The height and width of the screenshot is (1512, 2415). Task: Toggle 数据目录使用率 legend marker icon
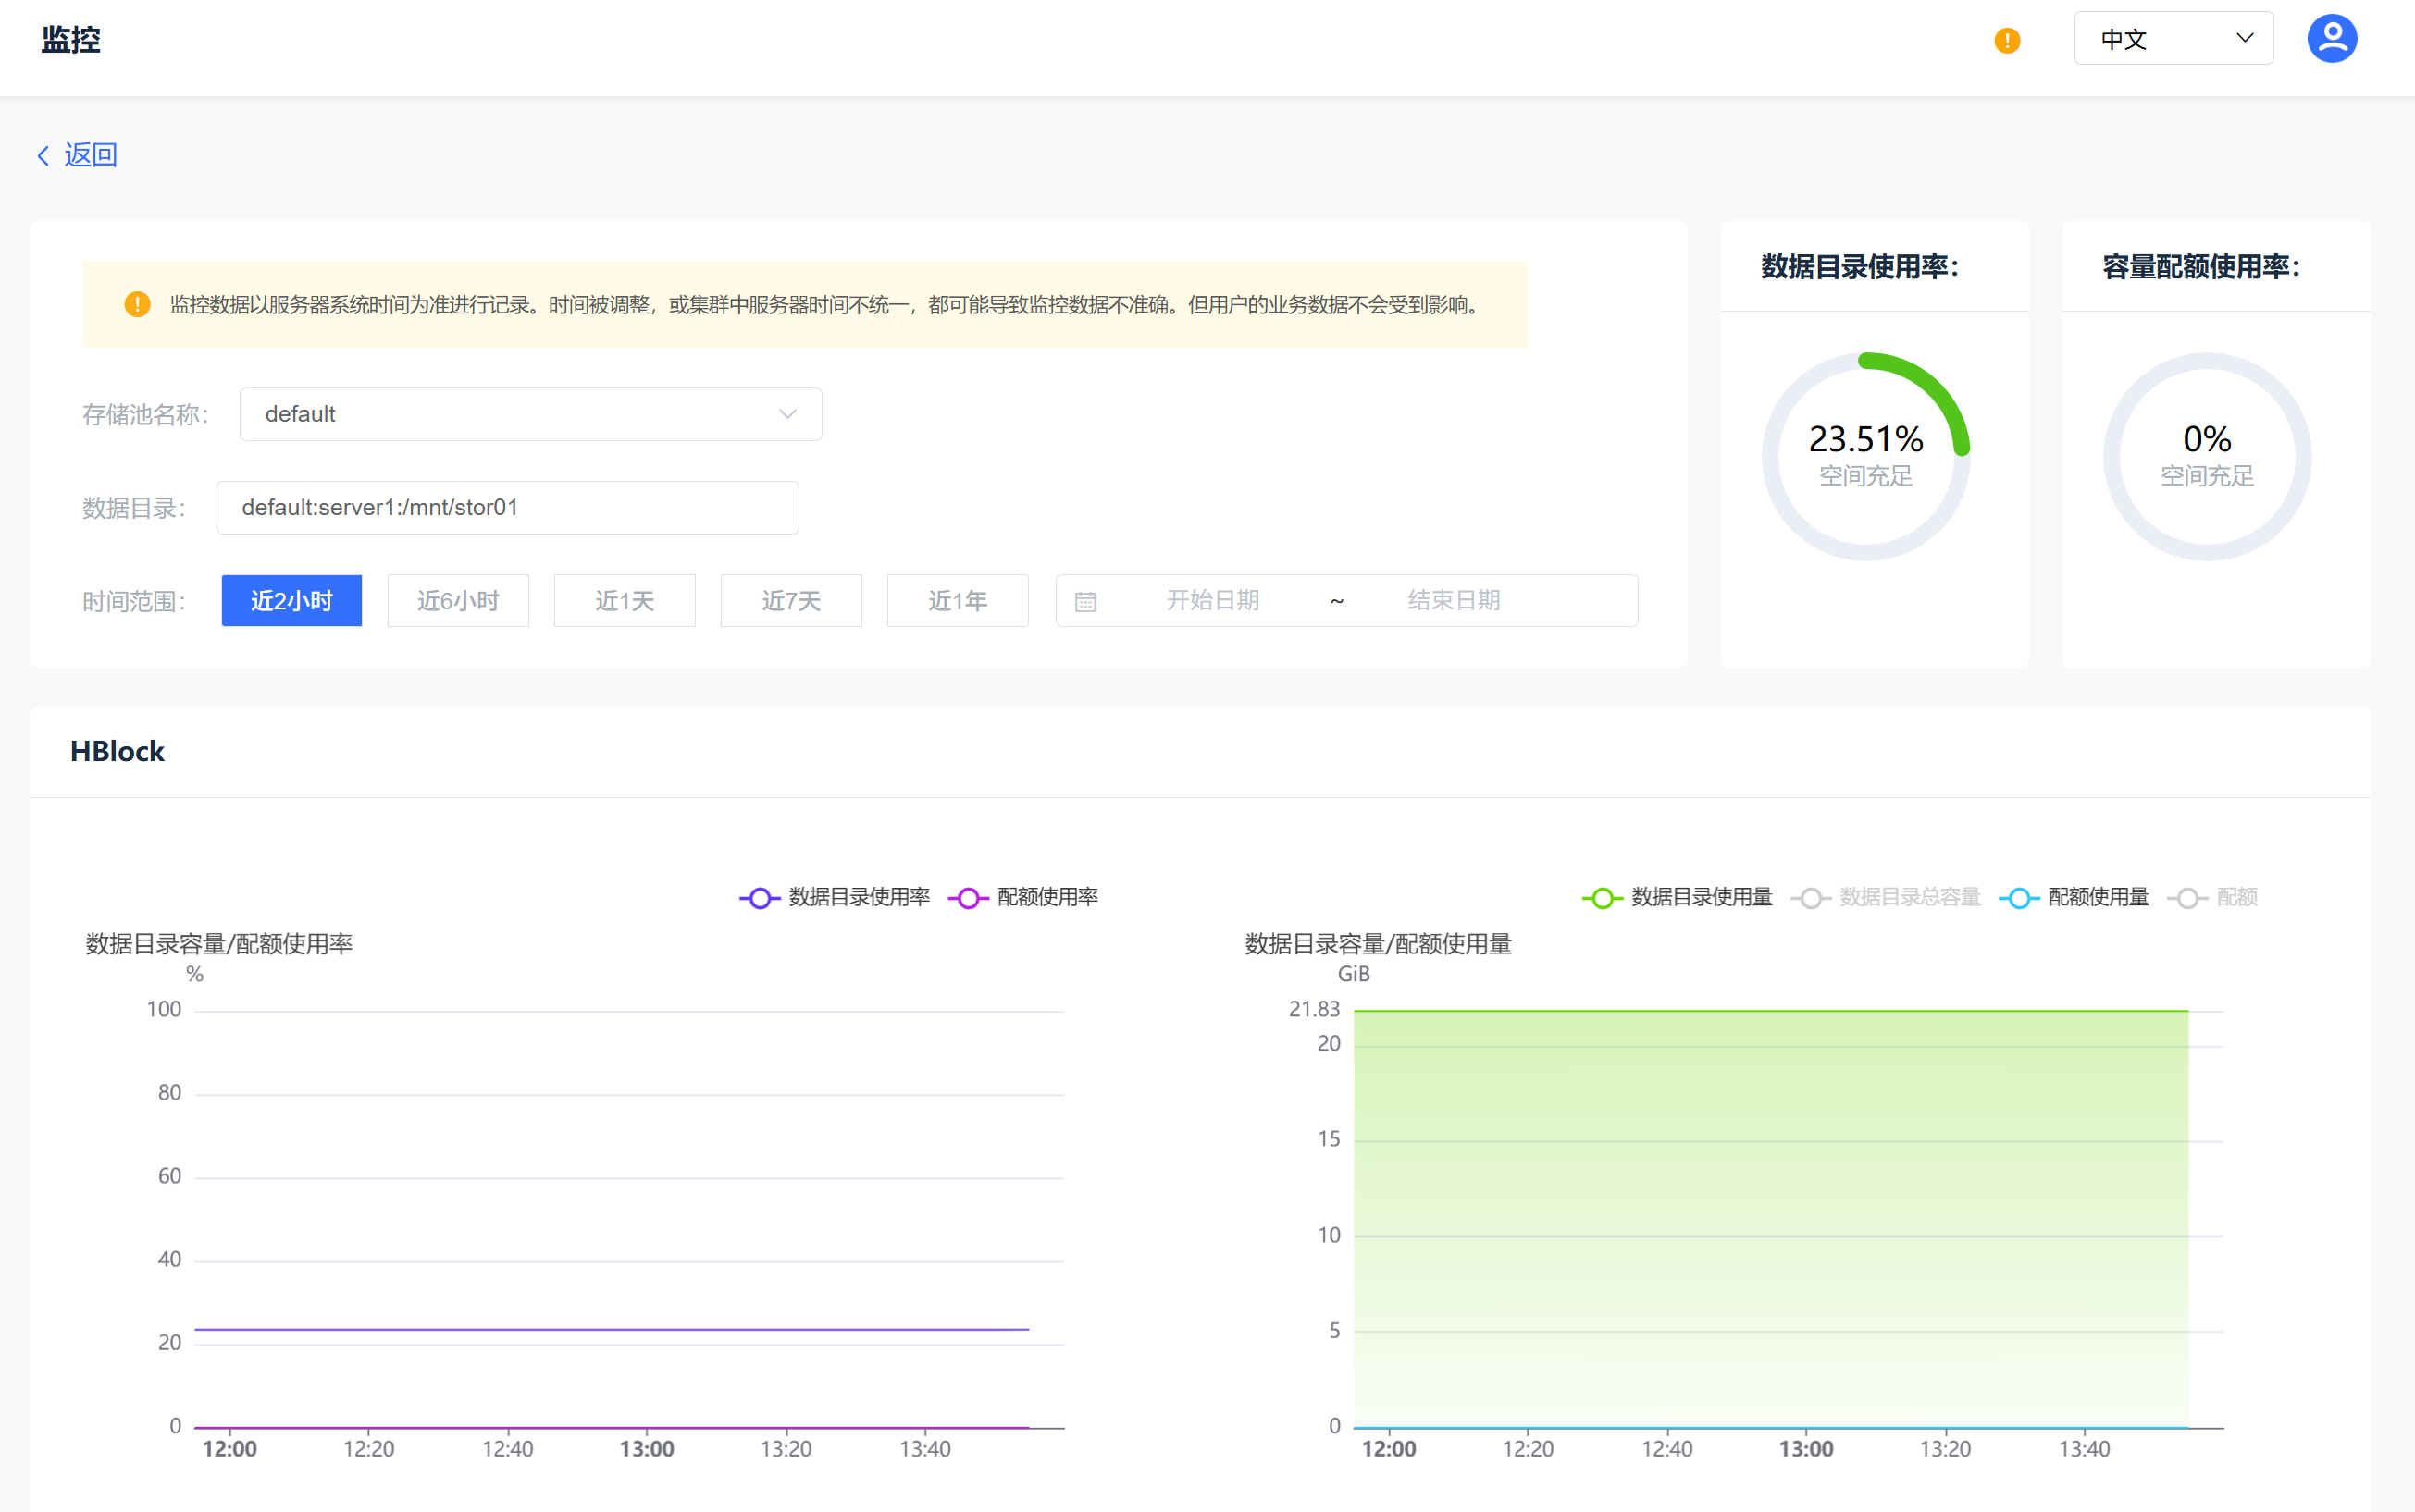tap(760, 898)
